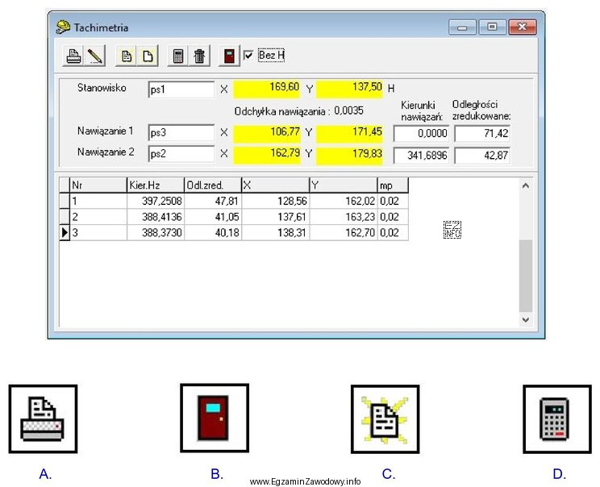
Task: Click the Nawiązanie 1 field containing ps3
Action: [x=181, y=133]
